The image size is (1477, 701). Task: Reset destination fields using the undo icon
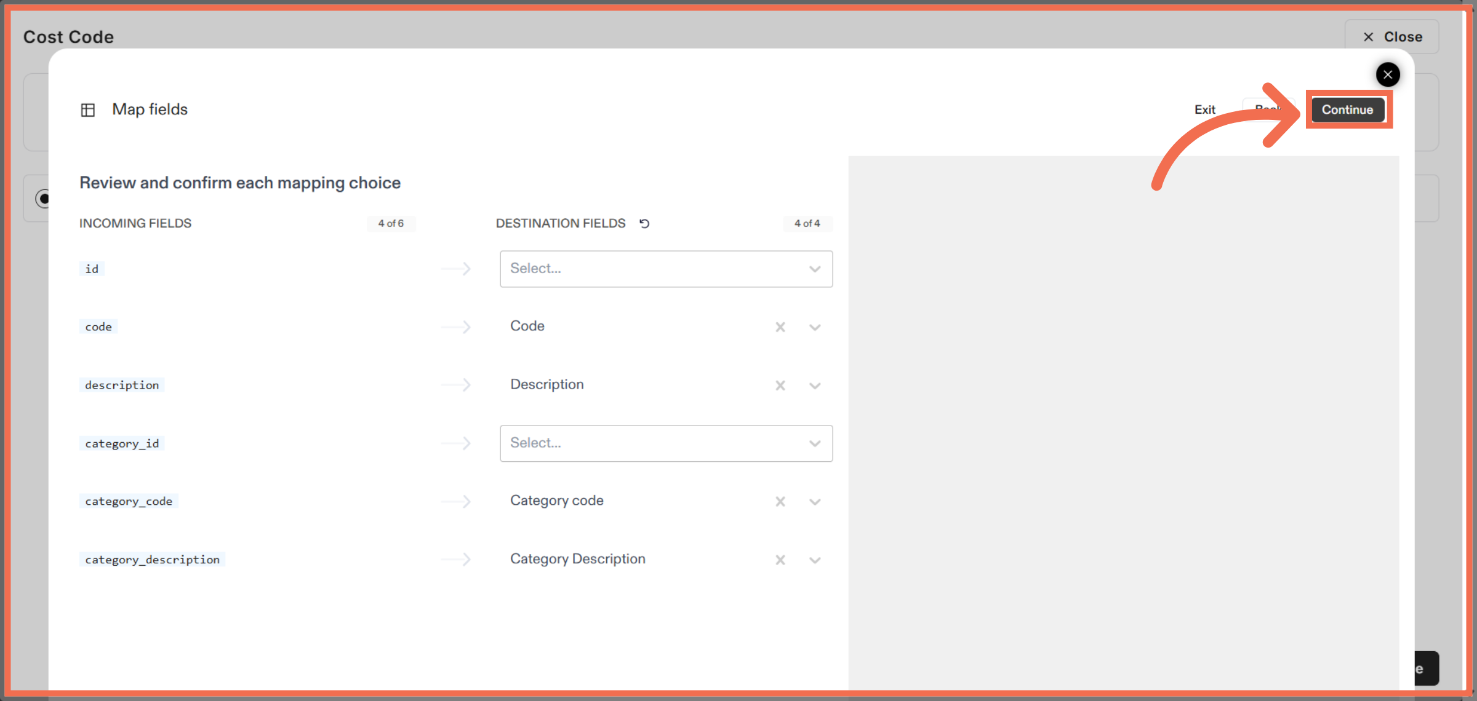pos(644,223)
